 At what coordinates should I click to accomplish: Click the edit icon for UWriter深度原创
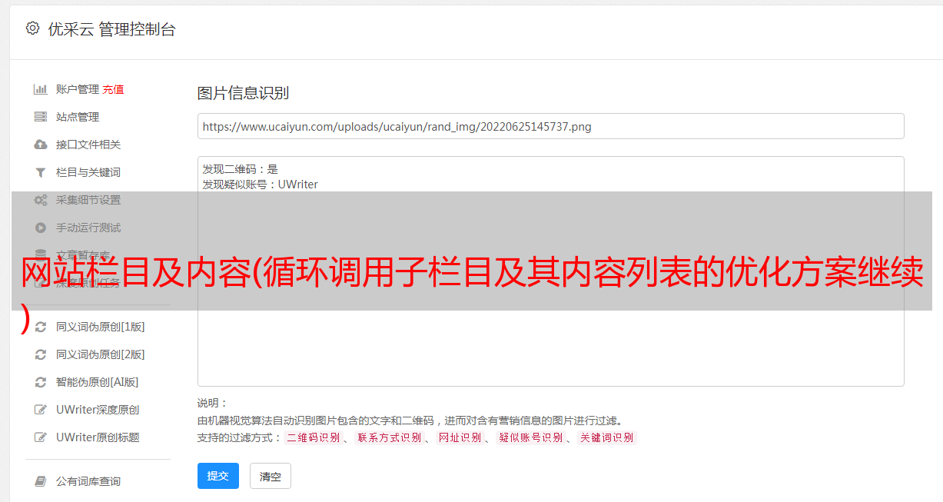tap(41, 410)
